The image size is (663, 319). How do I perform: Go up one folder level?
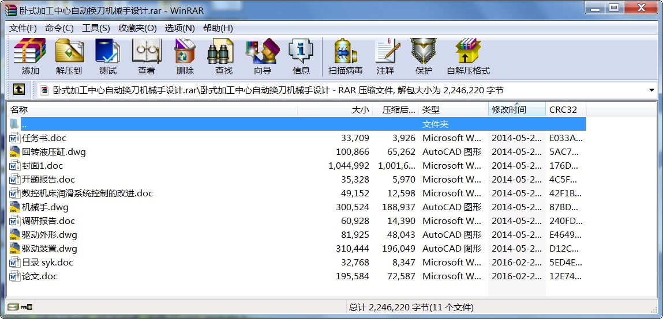point(19,90)
